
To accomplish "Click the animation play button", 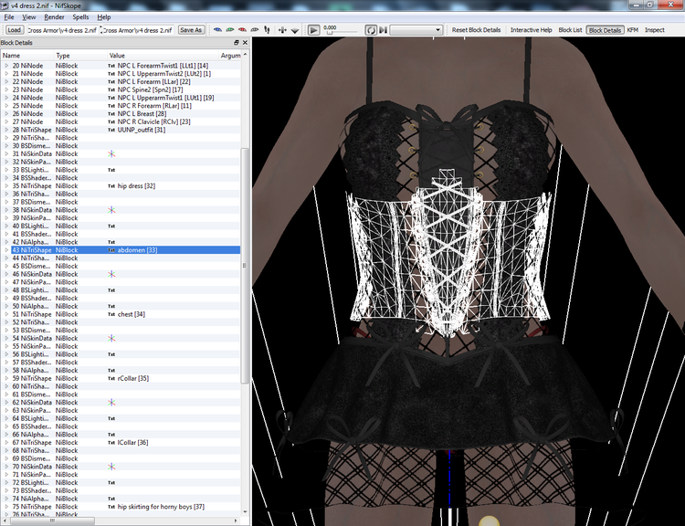I will (313, 30).
